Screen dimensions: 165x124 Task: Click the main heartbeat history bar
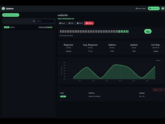[94, 31]
